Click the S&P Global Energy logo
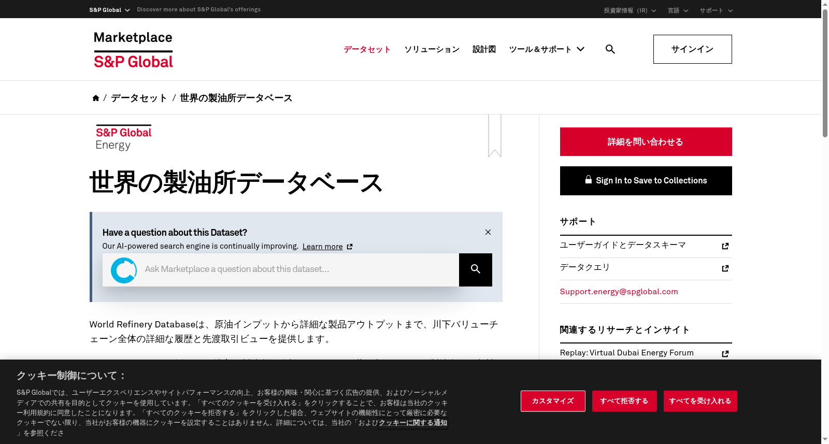This screenshot has height=444, width=829. (123, 138)
